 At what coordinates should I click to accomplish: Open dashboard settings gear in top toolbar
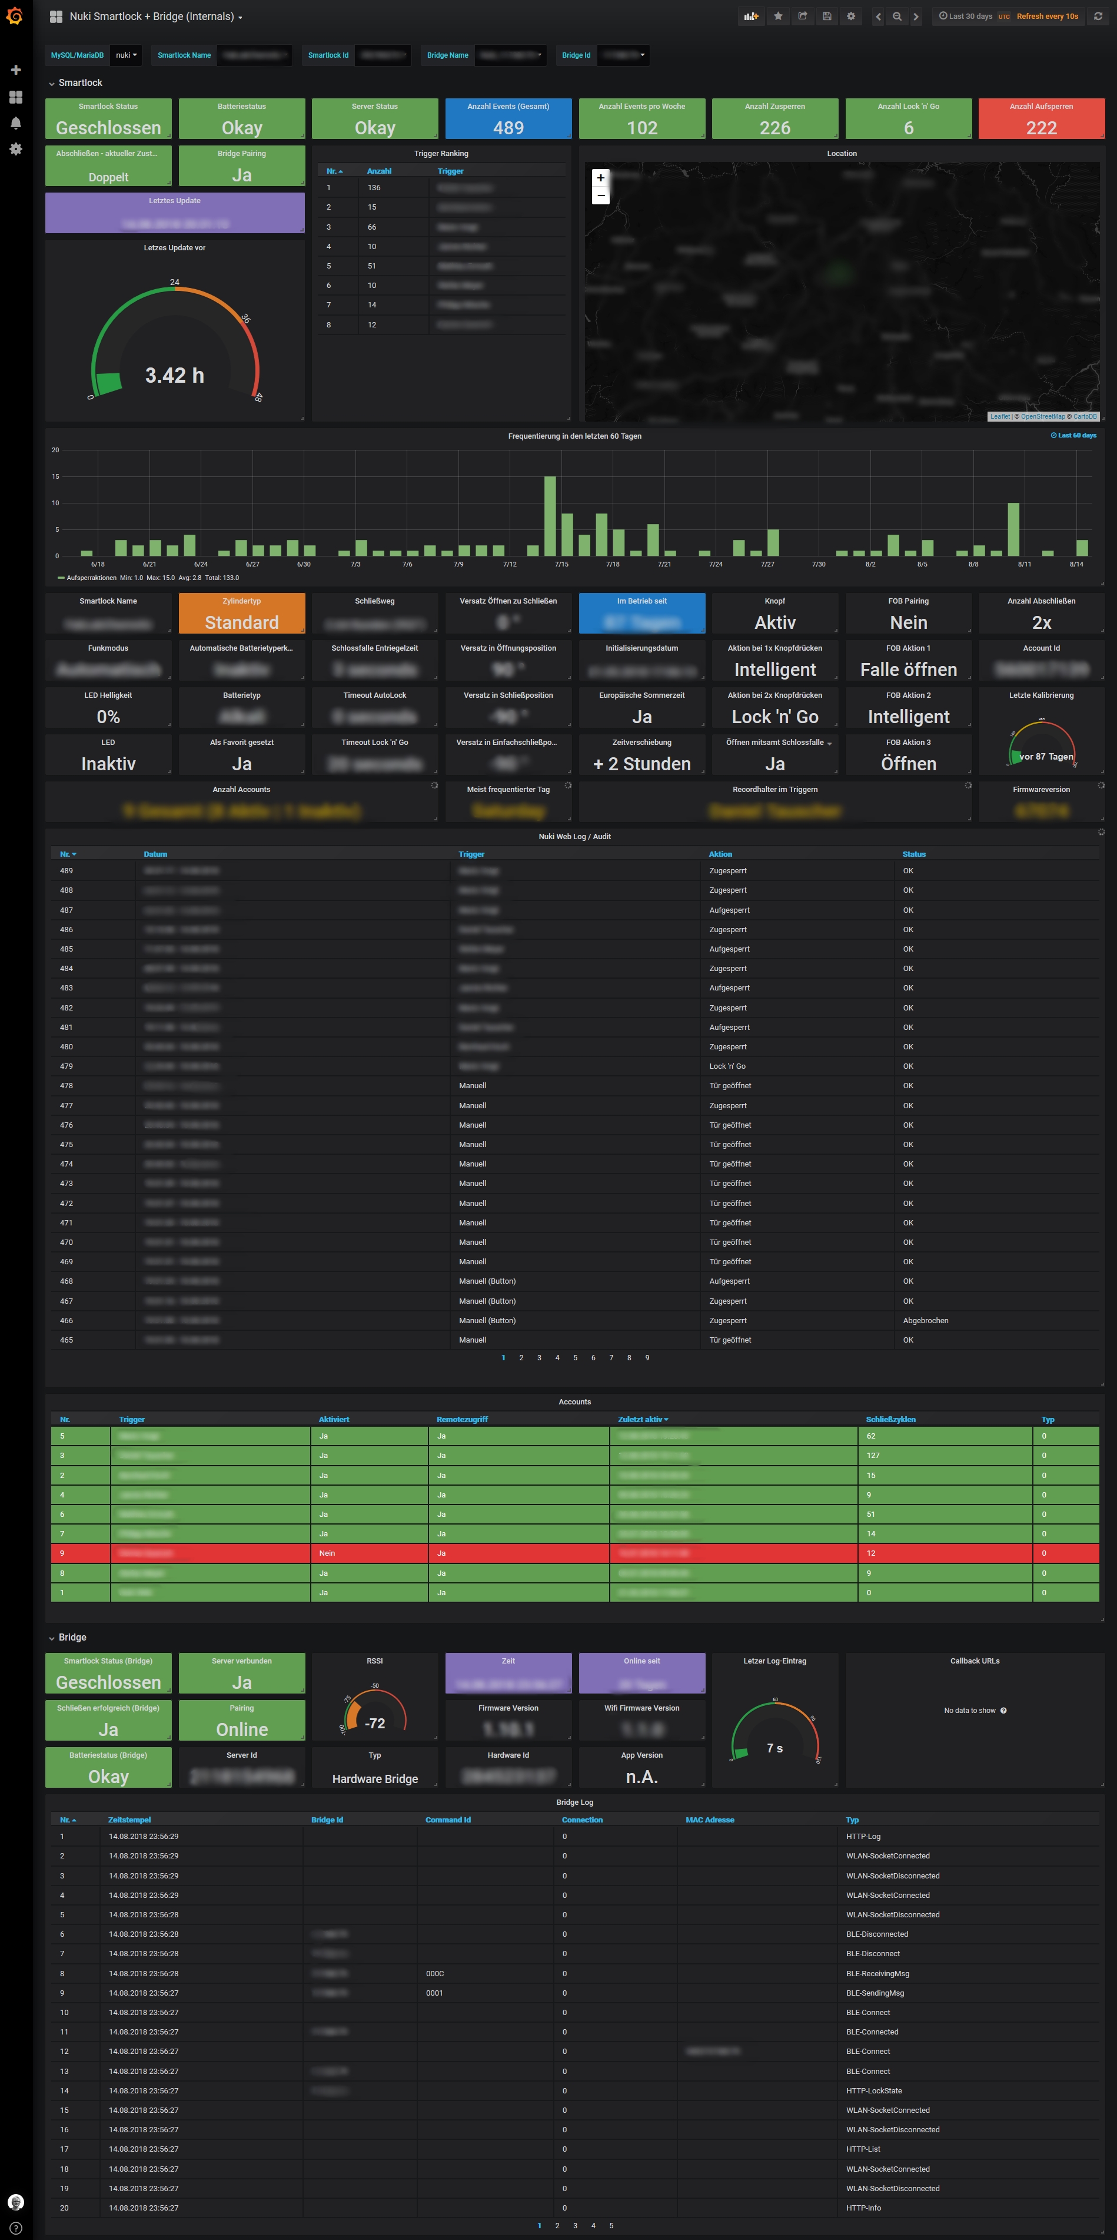click(x=851, y=16)
